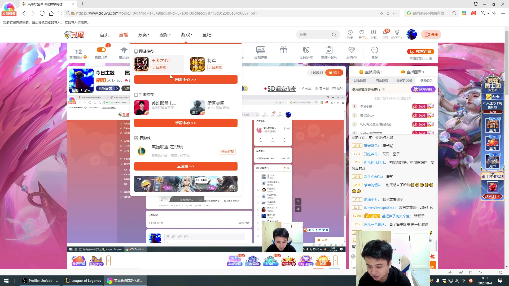Viewport: 509px width, 286px height.
Task: Open the 斗鱼至尊 crown icon
Action: point(288,261)
